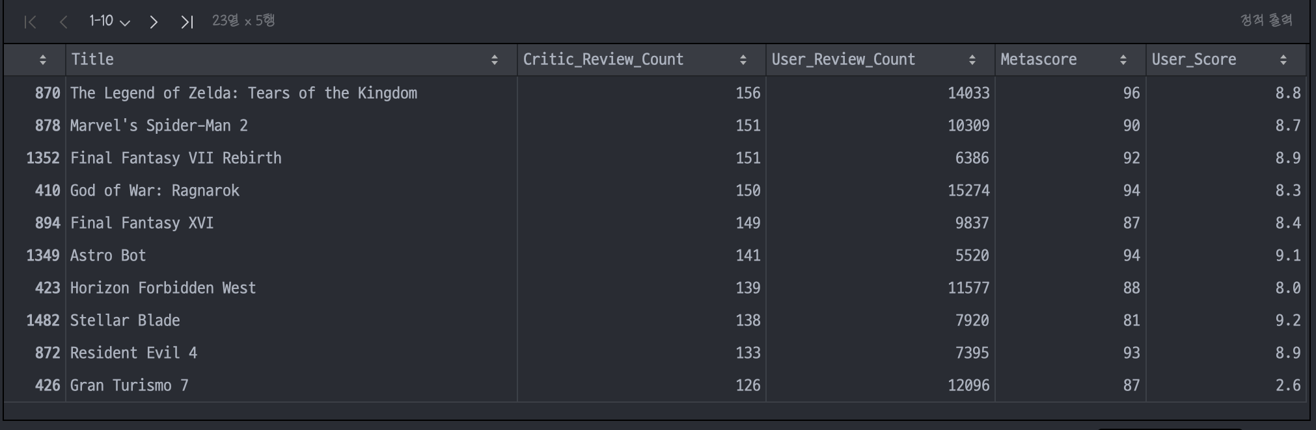
Task: Go to next page of results
Action: click(x=154, y=22)
